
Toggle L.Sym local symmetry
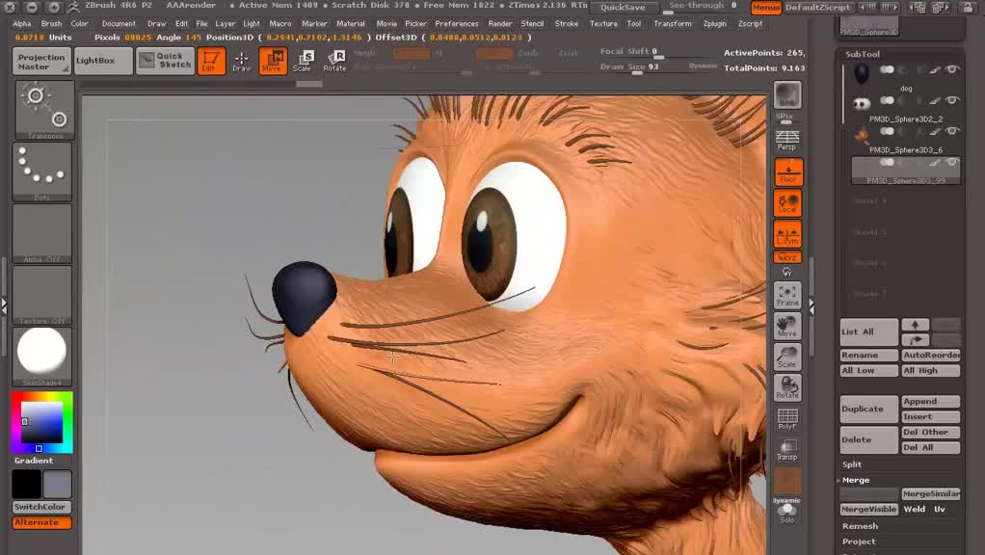pyautogui.click(x=787, y=233)
